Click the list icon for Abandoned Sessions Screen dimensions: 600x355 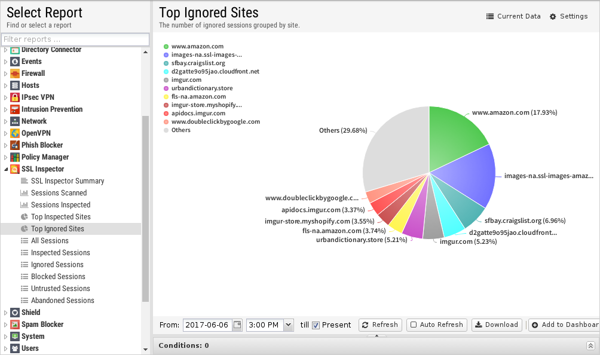[x=25, y=300]
